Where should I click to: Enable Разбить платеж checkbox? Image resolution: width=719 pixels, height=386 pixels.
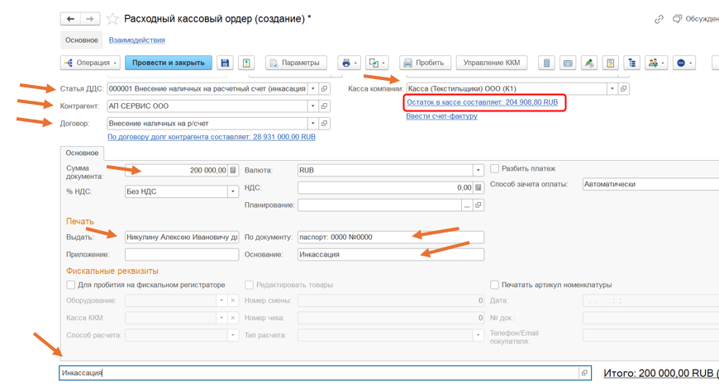point(495,169)
